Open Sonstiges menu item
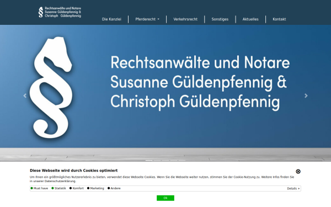Viewport: 331px width, 207px height. (x=220, y=19)
